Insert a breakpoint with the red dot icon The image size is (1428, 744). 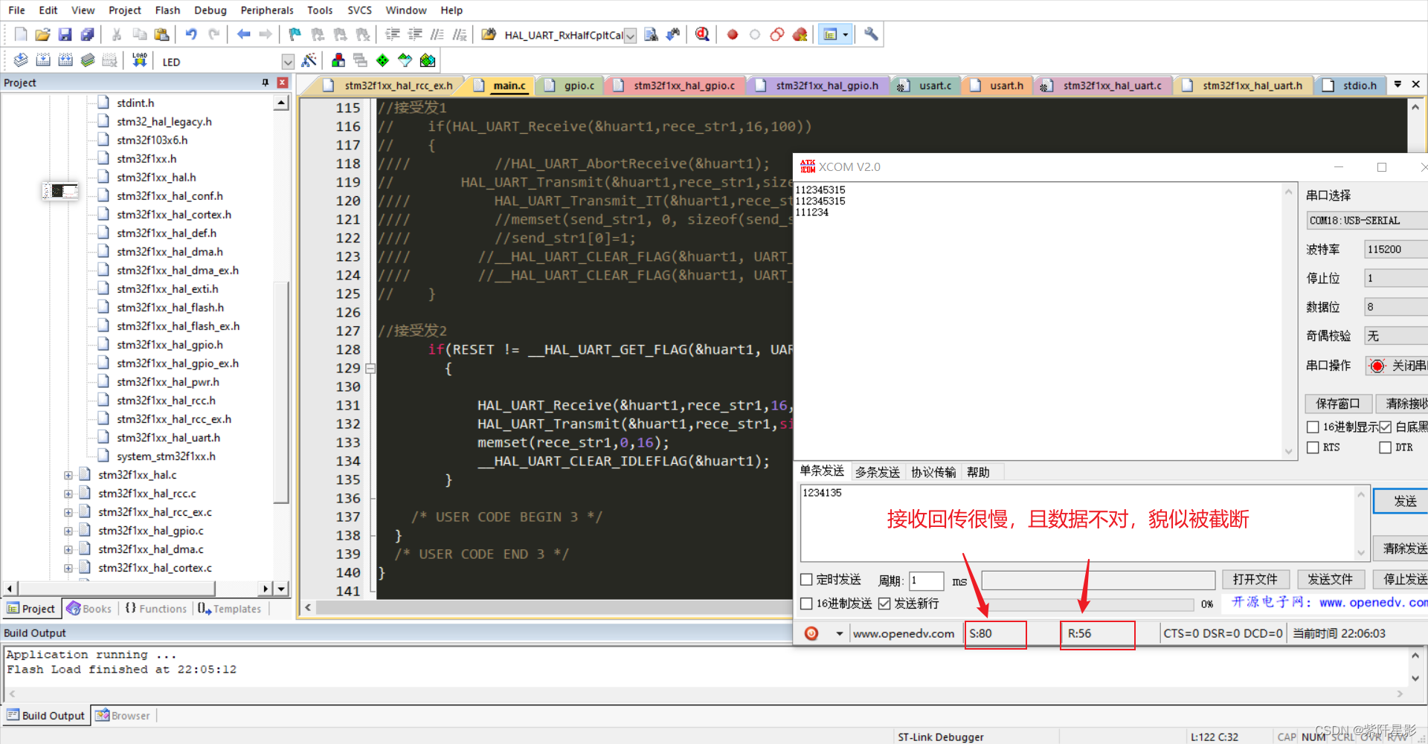pos(733,34)
